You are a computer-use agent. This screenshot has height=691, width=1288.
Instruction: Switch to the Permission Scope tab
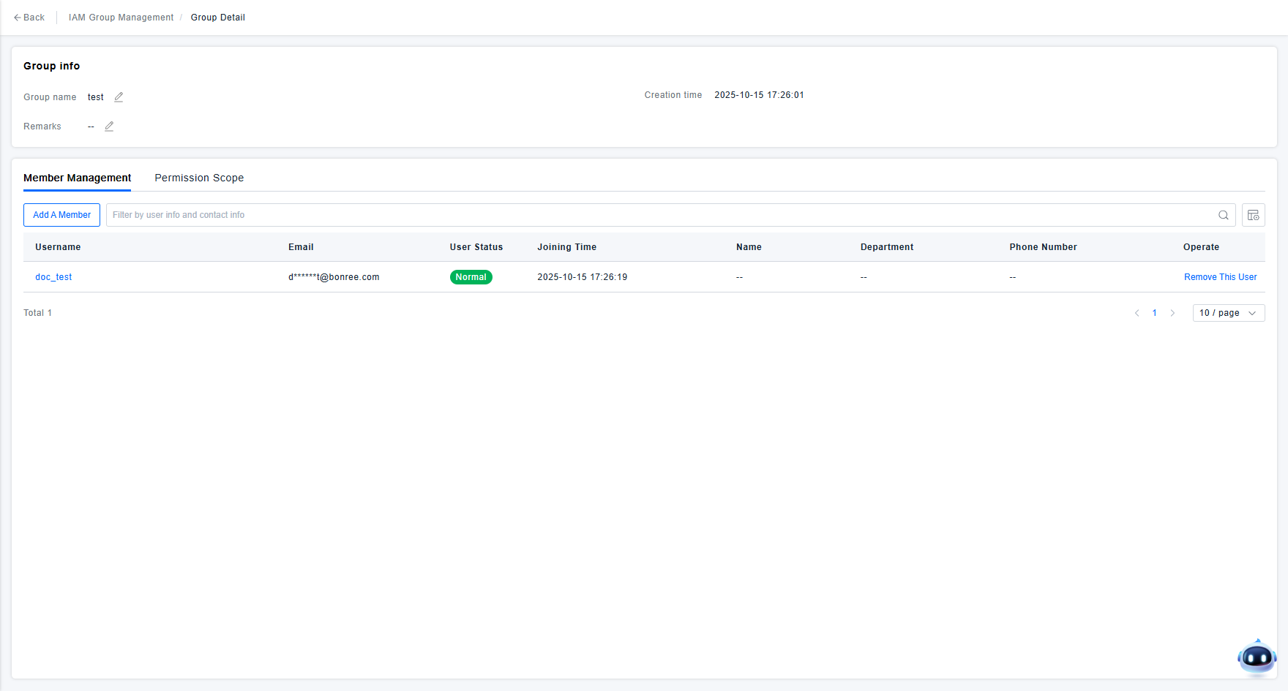coord(199,178)
